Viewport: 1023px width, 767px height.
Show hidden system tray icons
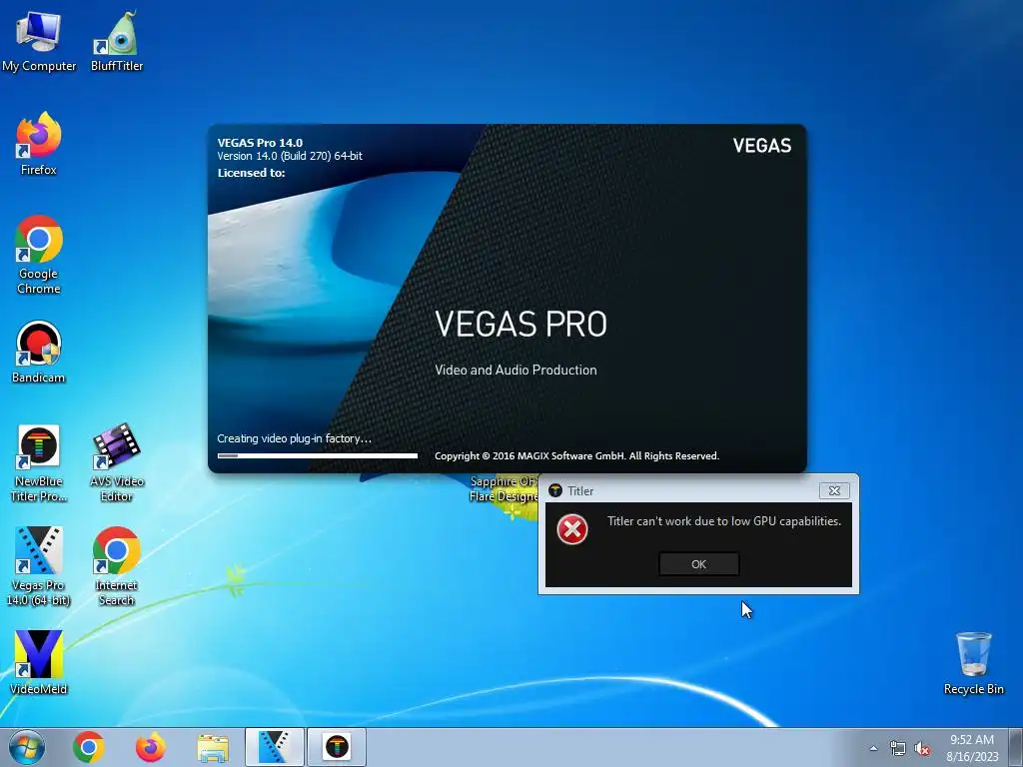click(x=873, y=748)
